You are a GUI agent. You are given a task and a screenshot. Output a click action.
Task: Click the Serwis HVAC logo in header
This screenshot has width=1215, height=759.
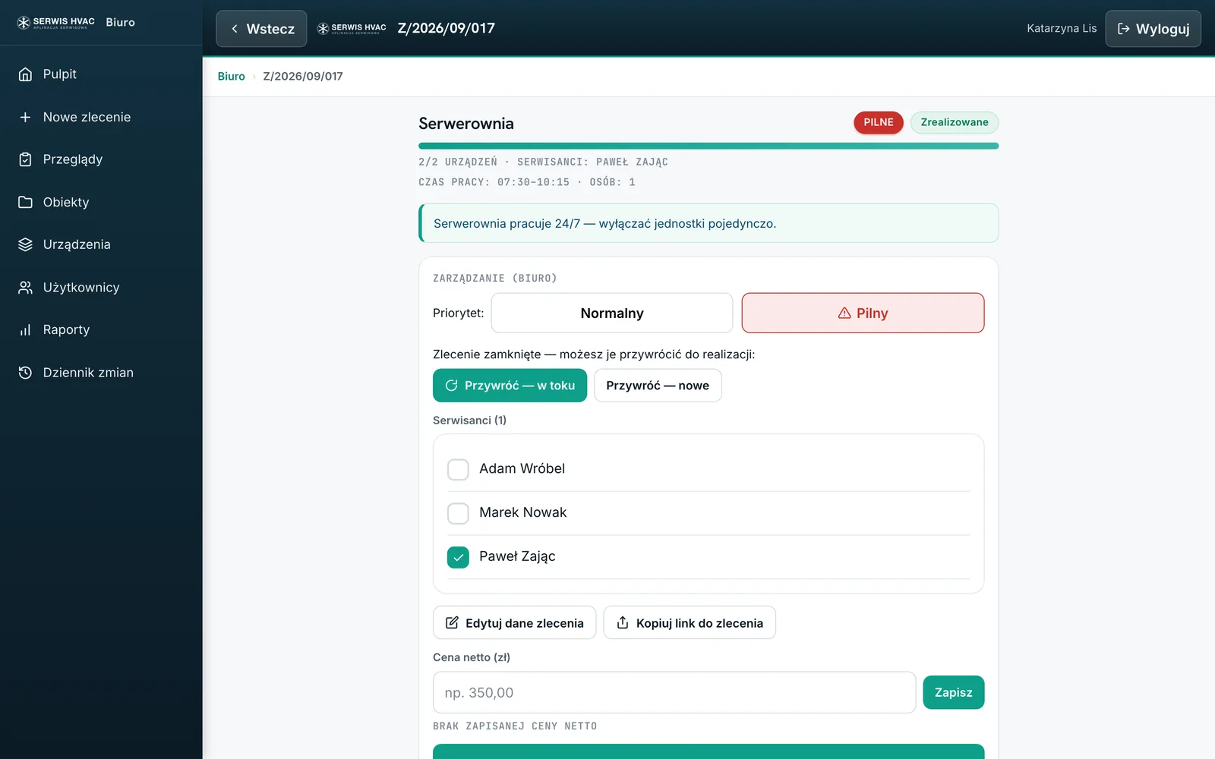(352, 29)
